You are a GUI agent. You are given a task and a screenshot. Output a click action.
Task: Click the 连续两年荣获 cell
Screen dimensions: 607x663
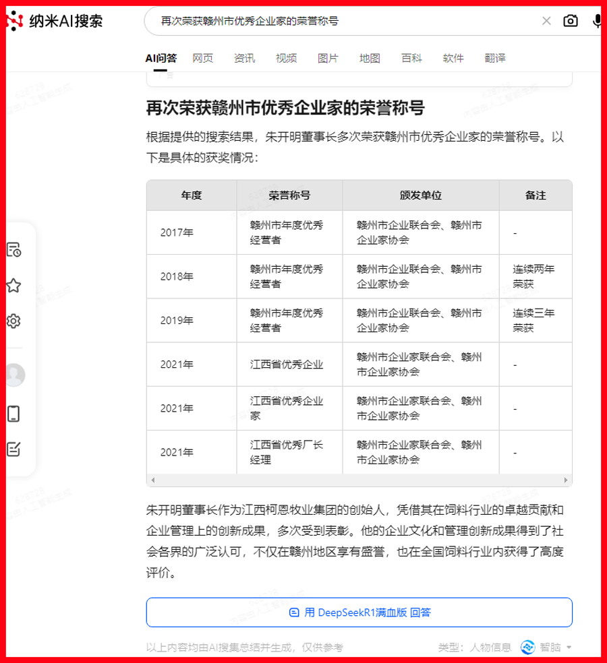coord(536,276)
